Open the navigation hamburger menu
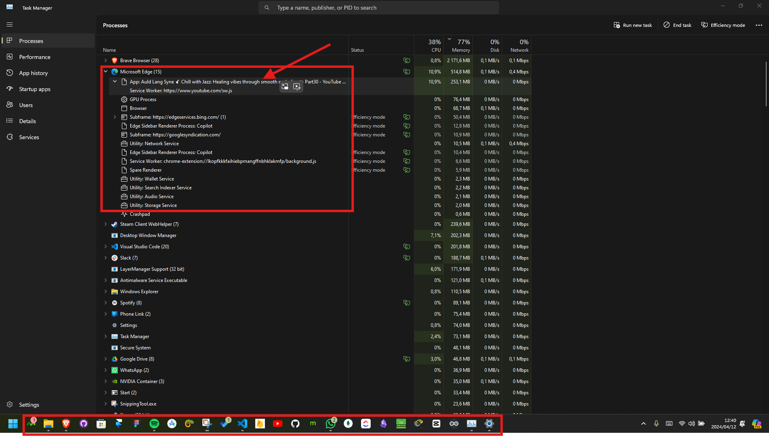The width and height of the screenshot is (769, 436). [x=10, y=24]
